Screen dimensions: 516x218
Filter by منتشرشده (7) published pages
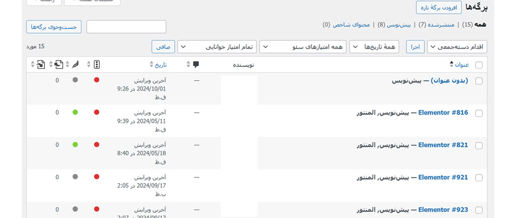coord(436,25)
